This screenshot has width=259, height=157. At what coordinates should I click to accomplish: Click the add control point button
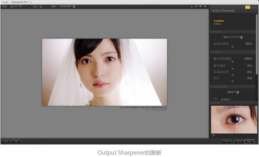click(215, 99)
